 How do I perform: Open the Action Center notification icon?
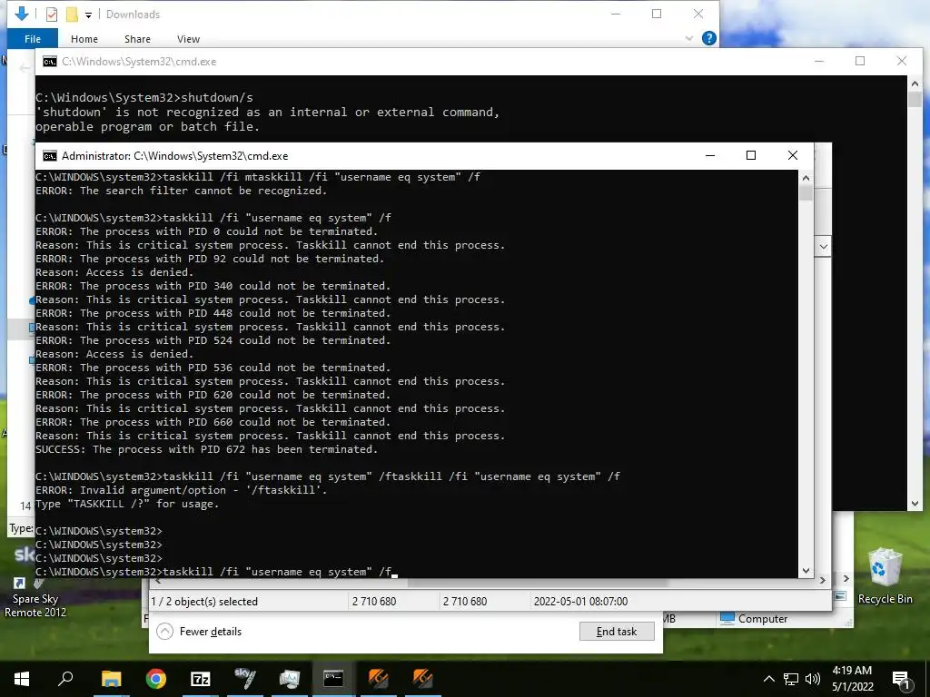click(x=900, y=679)
